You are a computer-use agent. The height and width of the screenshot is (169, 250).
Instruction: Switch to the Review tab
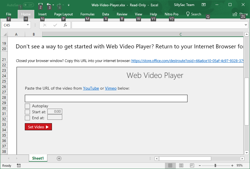[122, 14]
